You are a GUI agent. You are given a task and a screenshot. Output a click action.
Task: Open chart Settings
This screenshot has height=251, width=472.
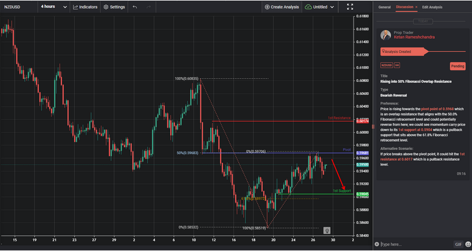point(114,7)
